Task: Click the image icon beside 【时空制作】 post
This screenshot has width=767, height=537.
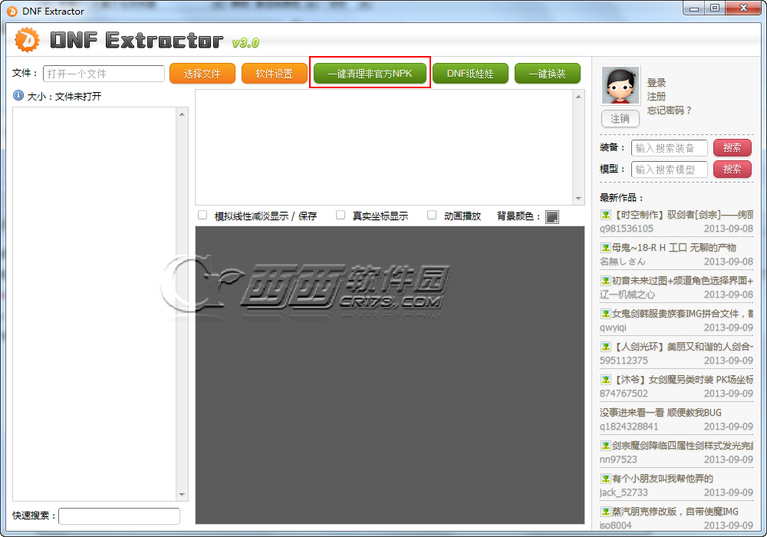Action: 605,215
